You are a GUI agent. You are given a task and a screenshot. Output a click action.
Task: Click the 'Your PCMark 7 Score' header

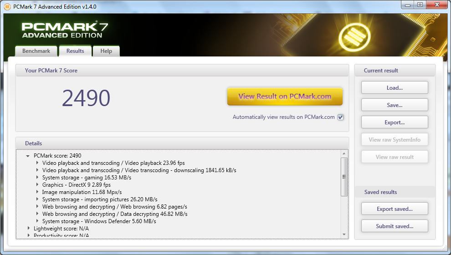51,71
